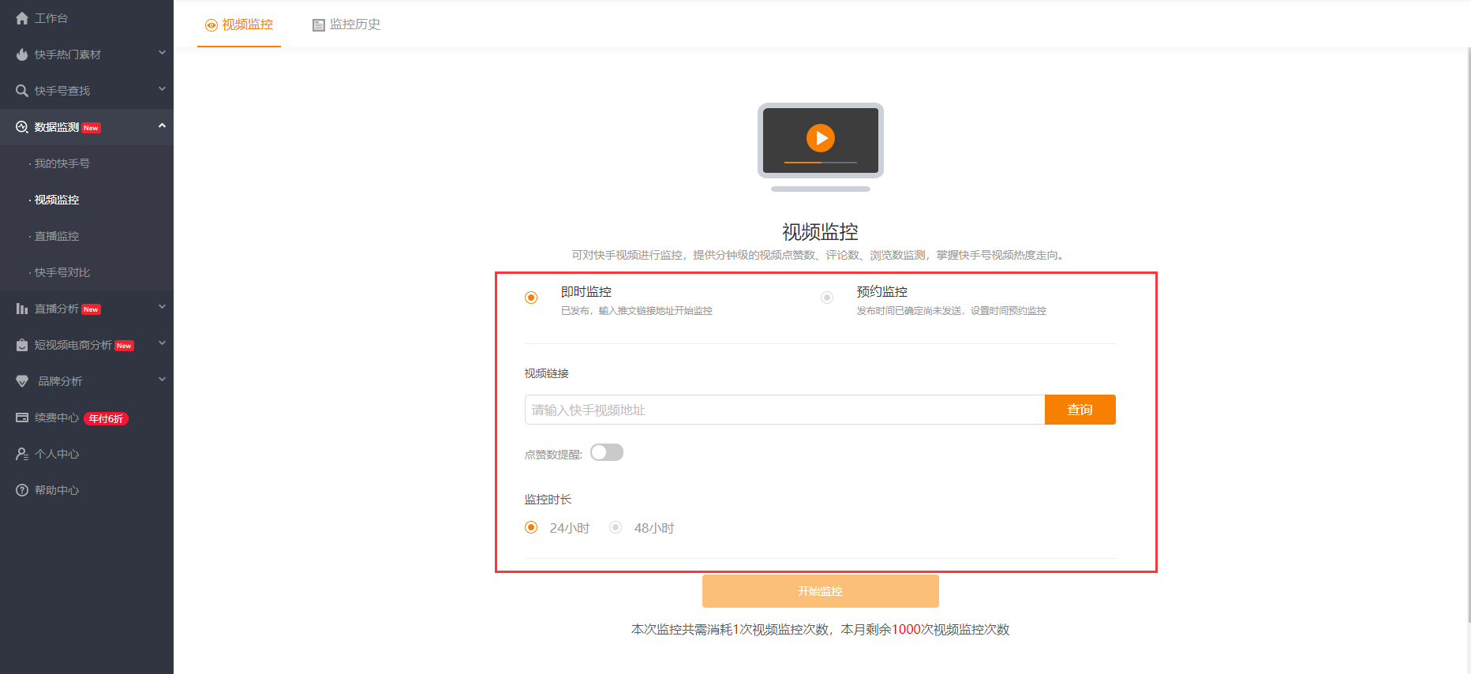Toggle the 点赞数提醒 switch
Image resolution: width=1471 pixels, height=674 pixels.
607,452
